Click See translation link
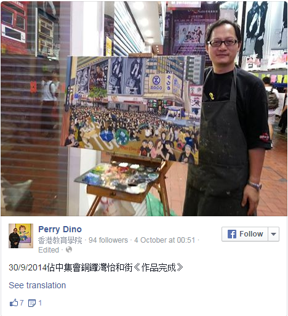Image resolution: width=288 pixels, height=316 pixels. (x=38, y=285)
